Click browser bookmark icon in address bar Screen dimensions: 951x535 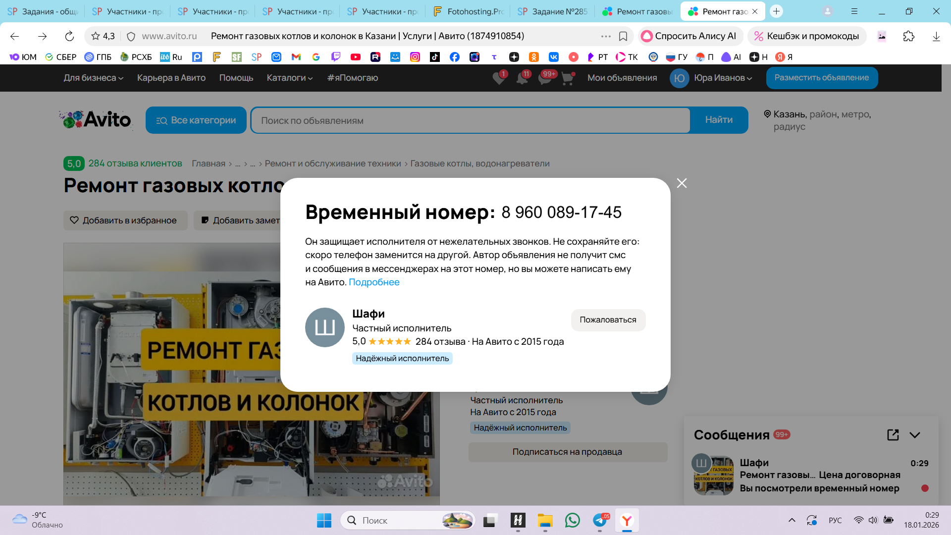point(623,36)
